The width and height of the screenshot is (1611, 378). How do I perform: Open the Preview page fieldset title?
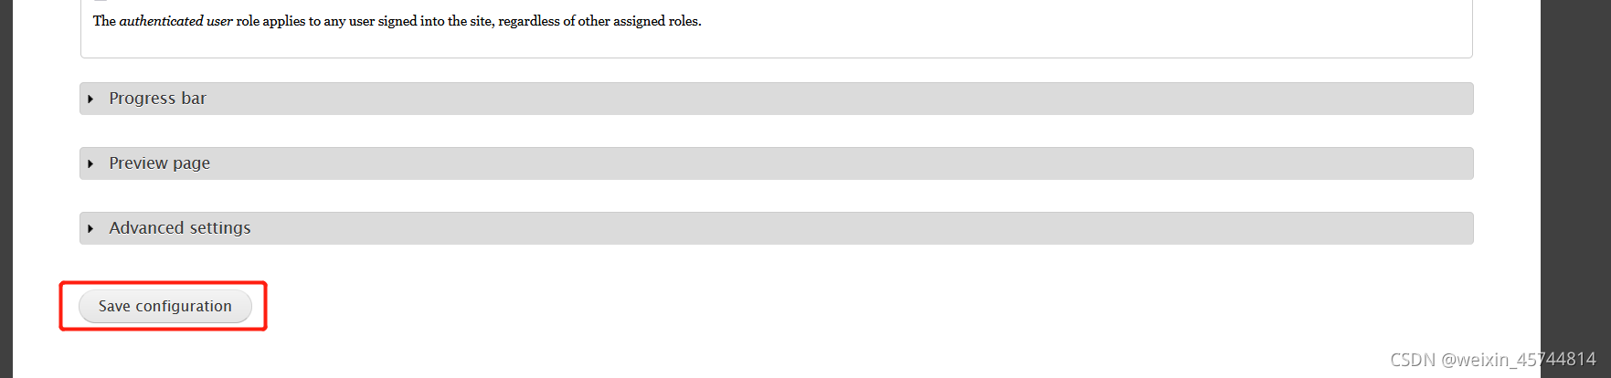click(x=159, y=163)
